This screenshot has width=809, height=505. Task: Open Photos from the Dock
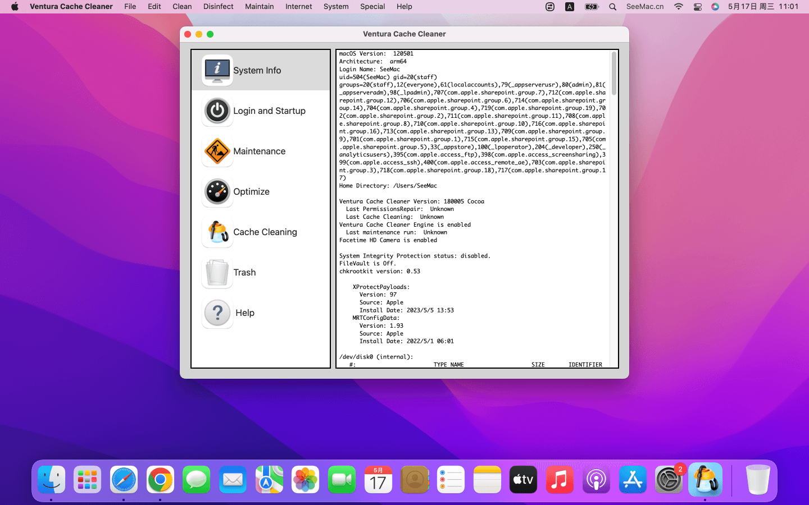(x=306, y=480)
